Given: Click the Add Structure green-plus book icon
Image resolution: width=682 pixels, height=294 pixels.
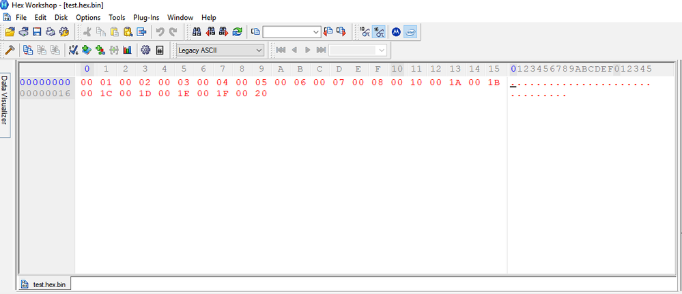Looking at the screenshot, I should point(87,50).
